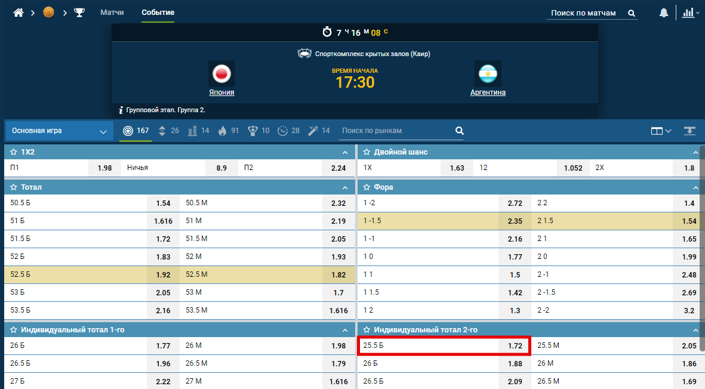Bet on П1 at odds 1.98
This screenshot has width=705, height=389.
click(x=104, y=168)
